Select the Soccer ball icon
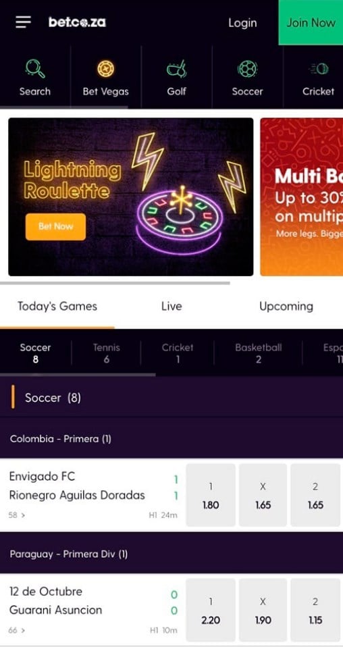343x647 pixels. pyautogui.click(x=247, y=68)
